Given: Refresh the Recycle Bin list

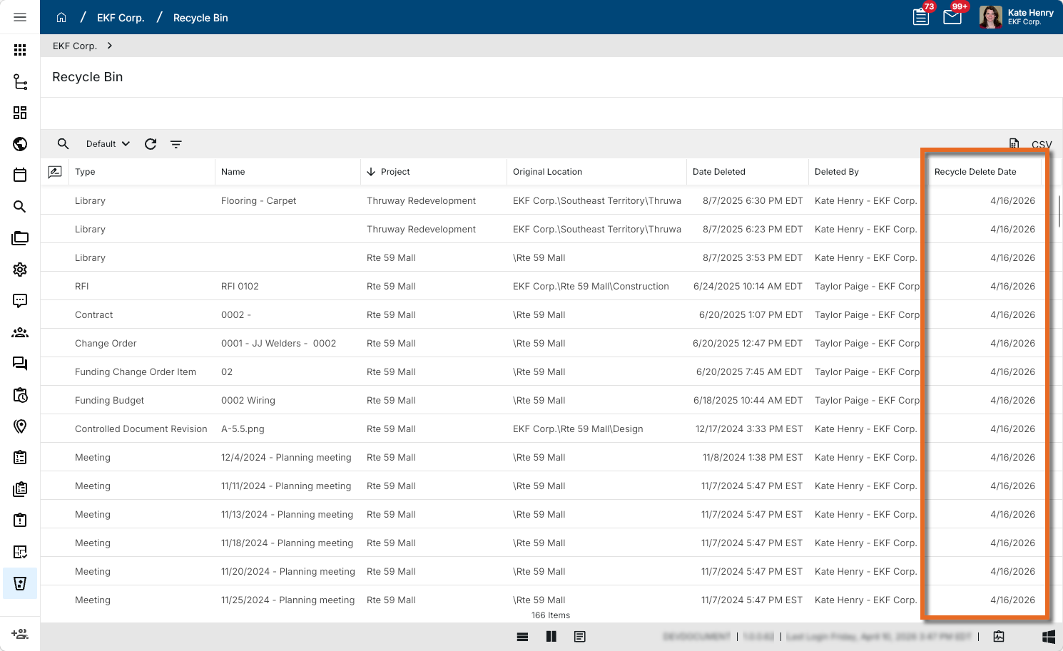Looking at the screenshot, I should coord(151,144).
